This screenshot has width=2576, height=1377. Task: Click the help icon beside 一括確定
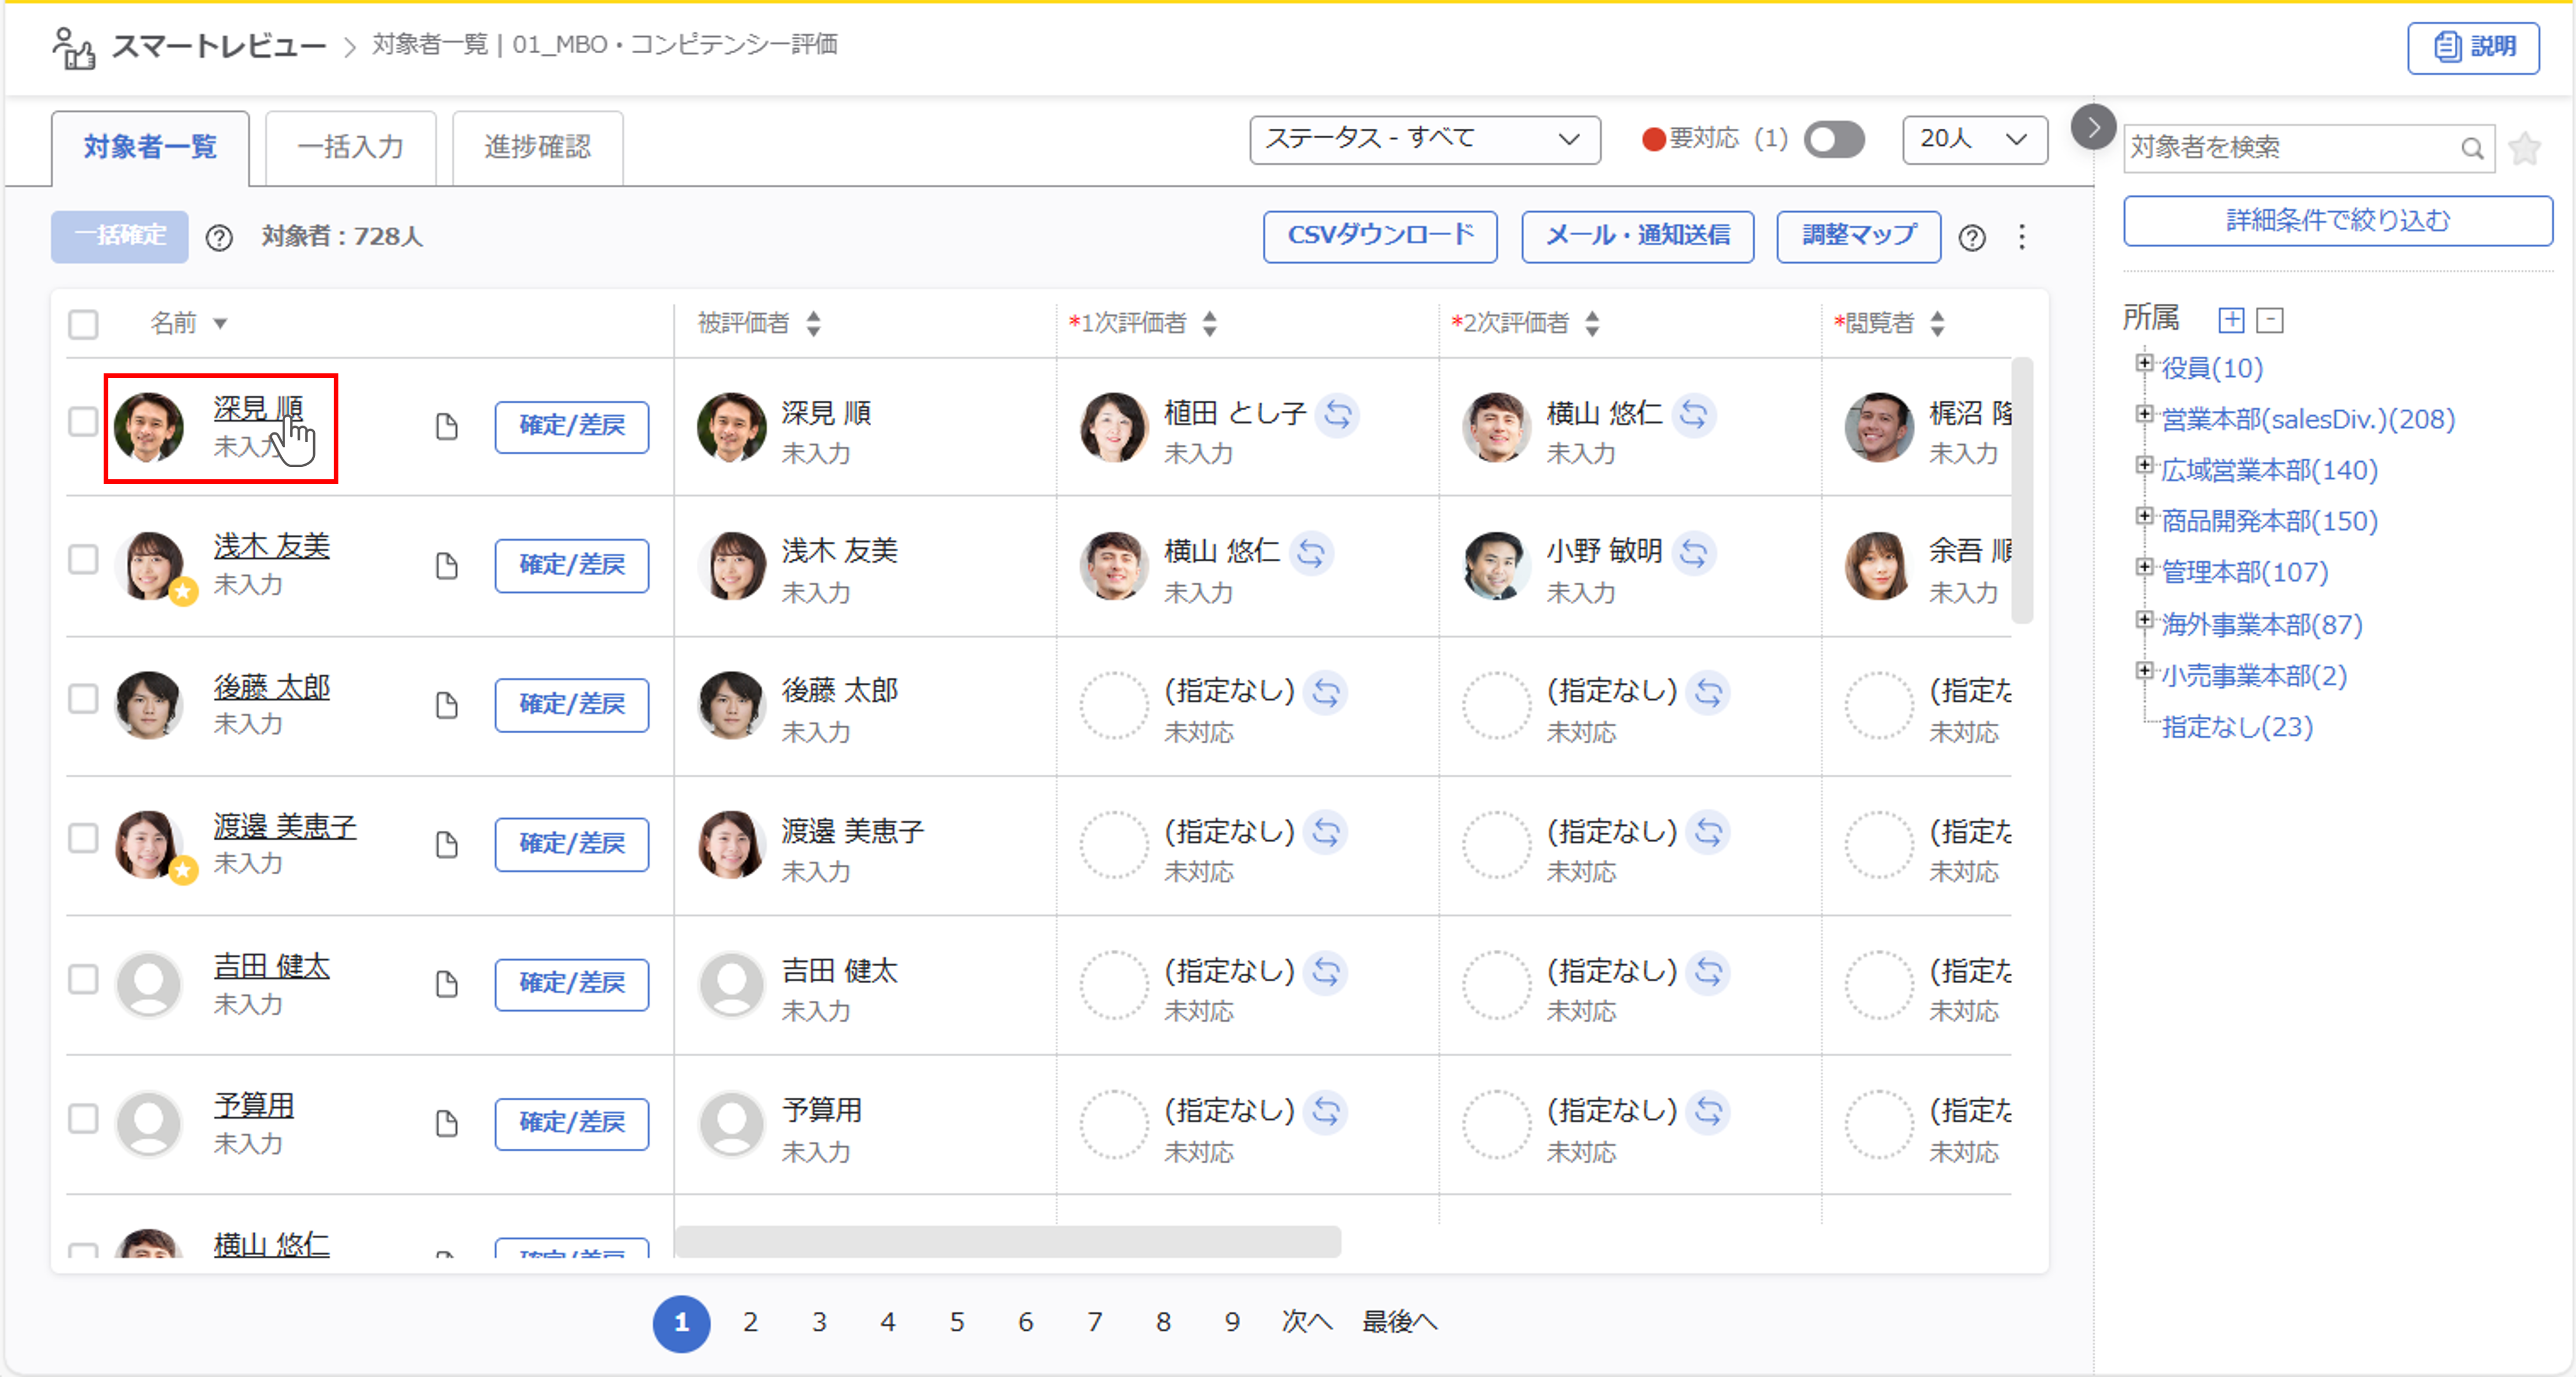[x=219, y=238]
